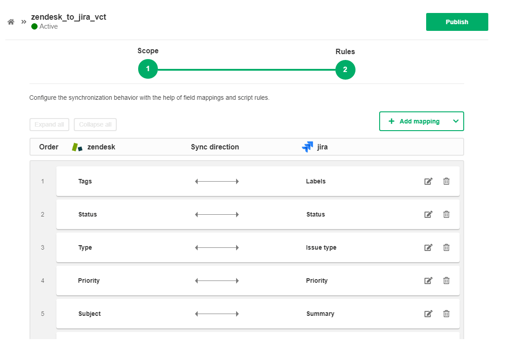Delete the Type to Issue type mapping

[x=446, y=247]
